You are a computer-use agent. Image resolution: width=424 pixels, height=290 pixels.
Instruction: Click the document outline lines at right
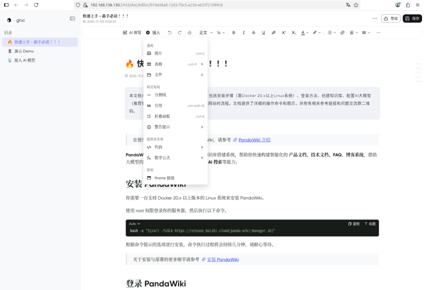click(419, 73)
